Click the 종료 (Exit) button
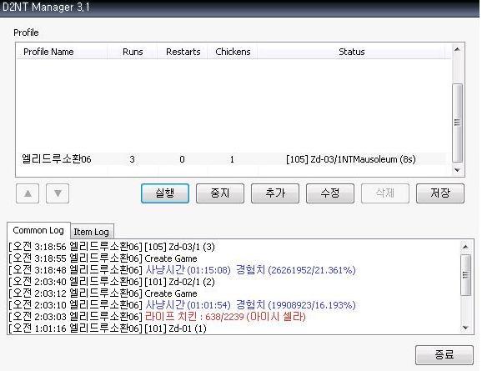Image resolution: width=487 pixels, height=371 pixels. (x=444, y=354)
